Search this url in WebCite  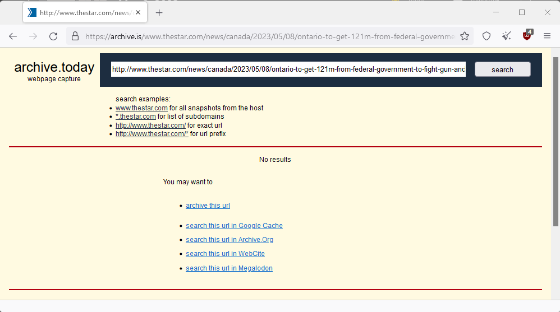(226, 254)
